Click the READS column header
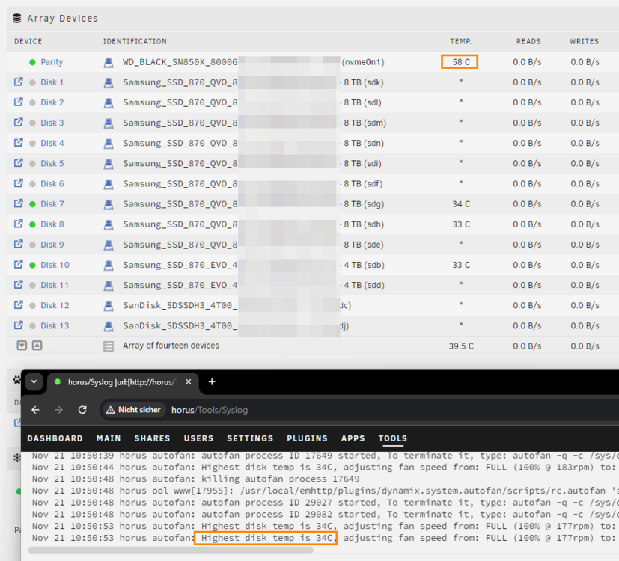619x561 pixels. click(528, 41)
